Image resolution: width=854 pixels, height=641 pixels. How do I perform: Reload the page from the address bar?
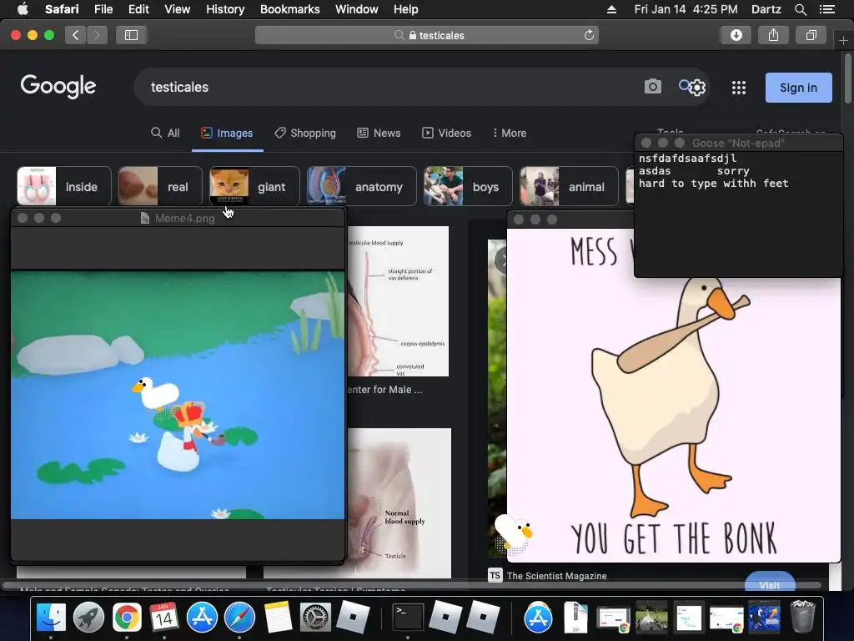[589, 35]
